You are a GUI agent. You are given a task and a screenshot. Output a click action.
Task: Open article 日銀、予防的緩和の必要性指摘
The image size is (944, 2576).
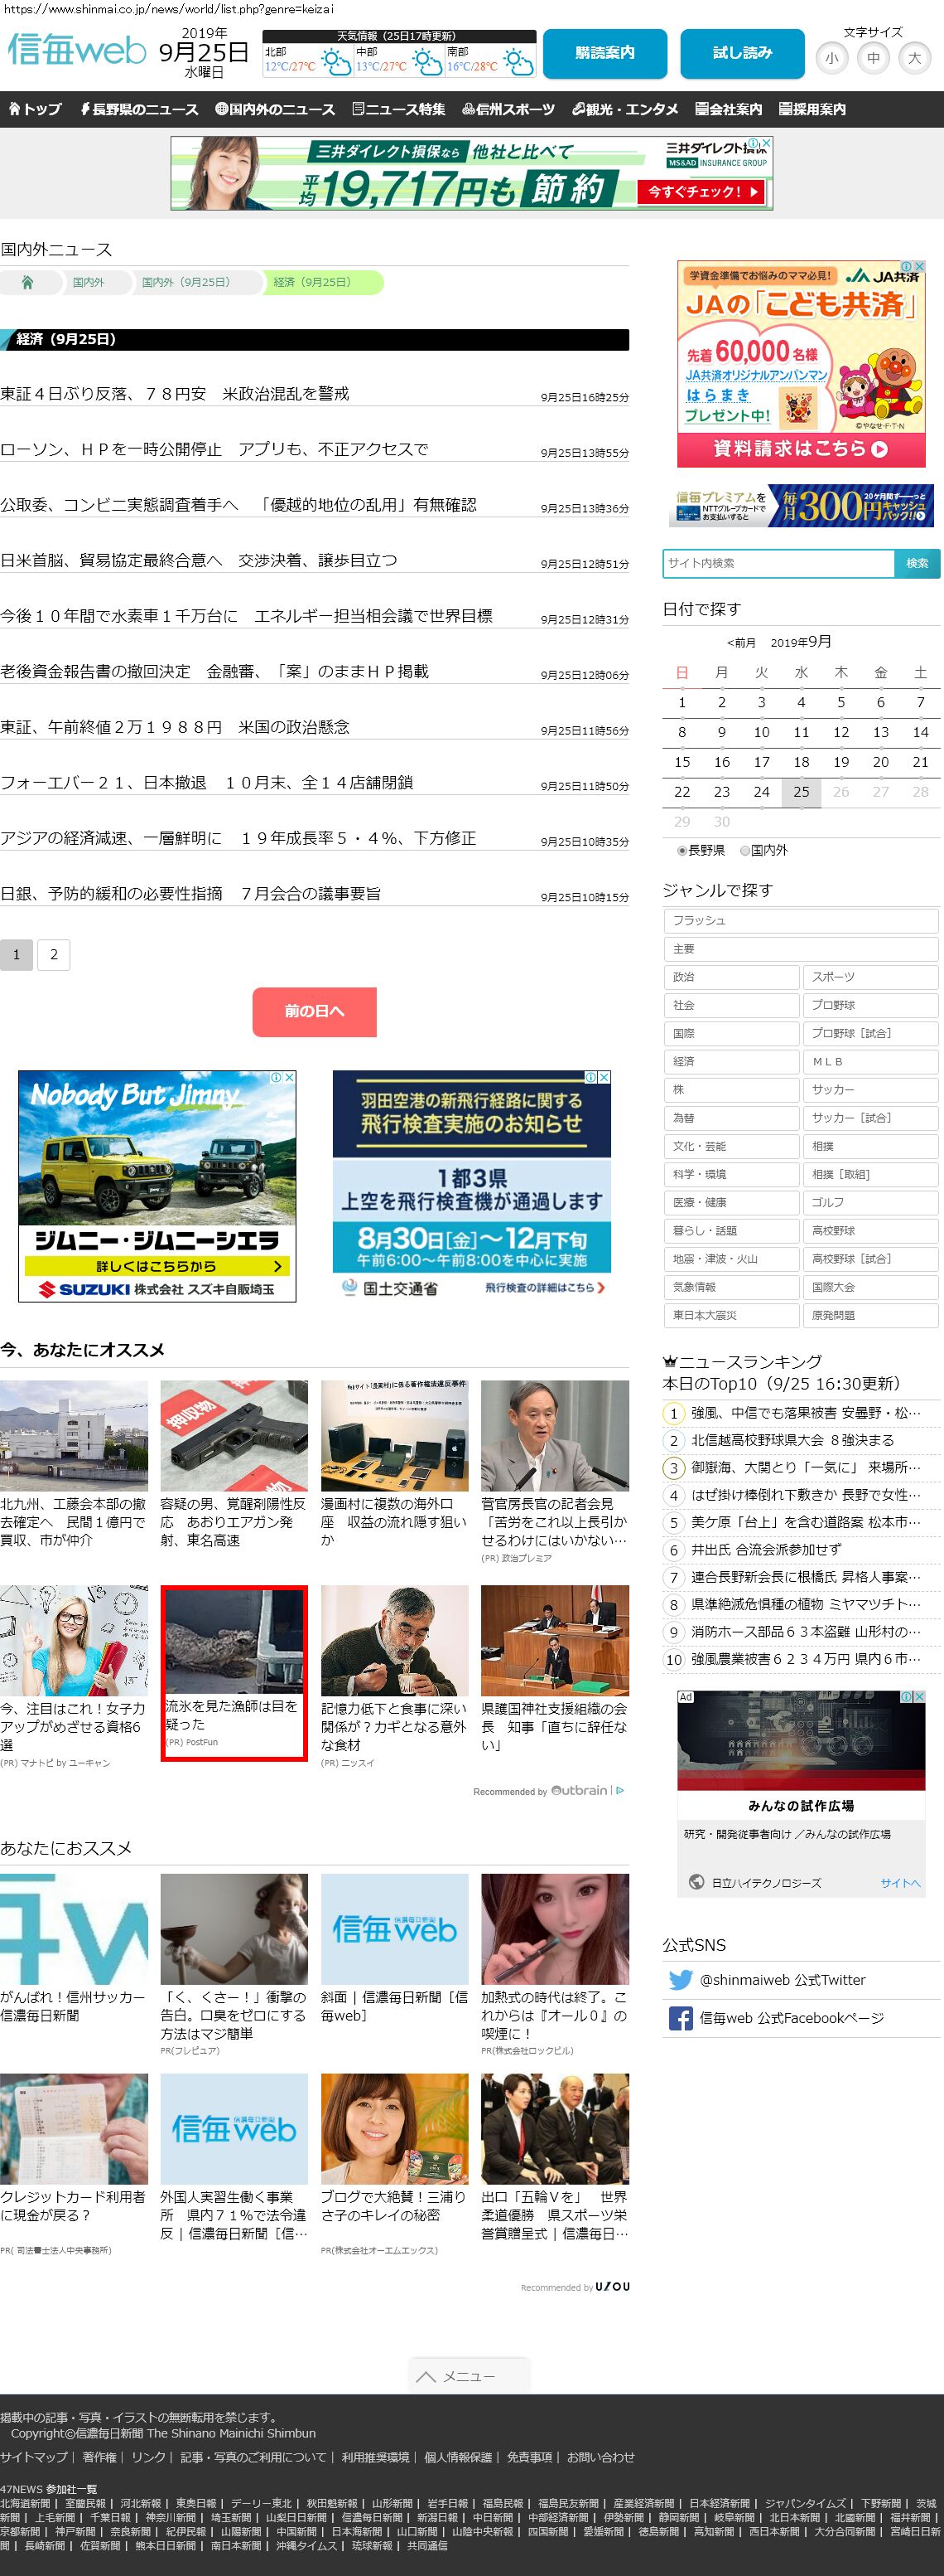(190, 893)
